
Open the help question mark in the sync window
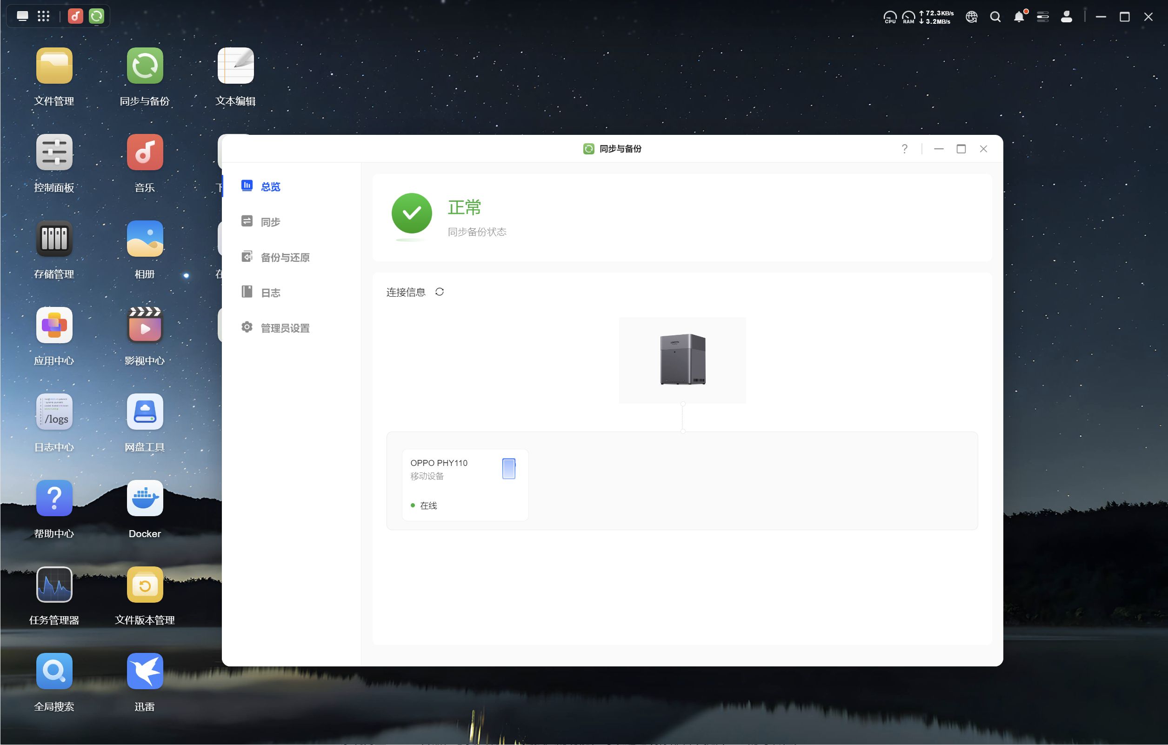click(x=904, y=149)
